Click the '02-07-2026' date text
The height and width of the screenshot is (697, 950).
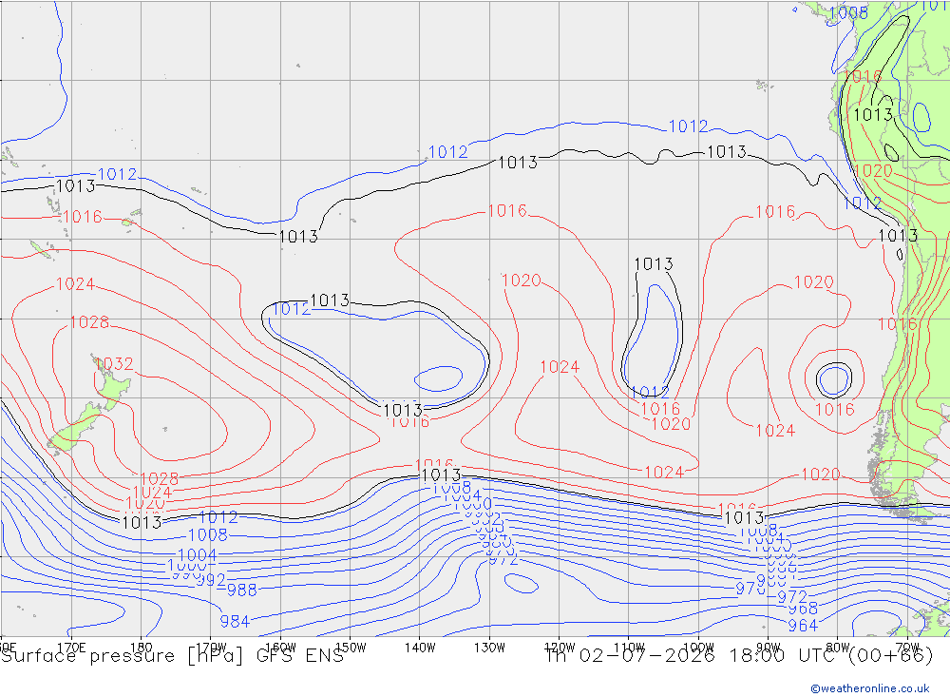point(647,656)
